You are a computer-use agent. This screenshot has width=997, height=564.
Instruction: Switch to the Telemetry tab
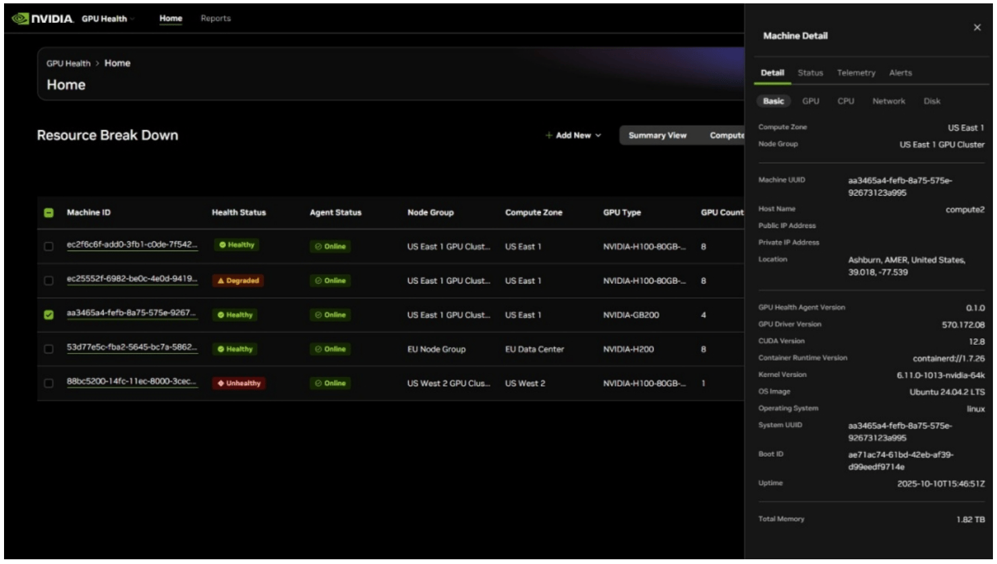click(x=856, y=73)
